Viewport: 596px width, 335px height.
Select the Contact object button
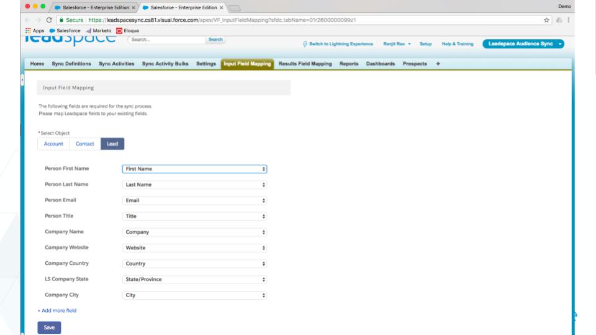tap(85, 144)
